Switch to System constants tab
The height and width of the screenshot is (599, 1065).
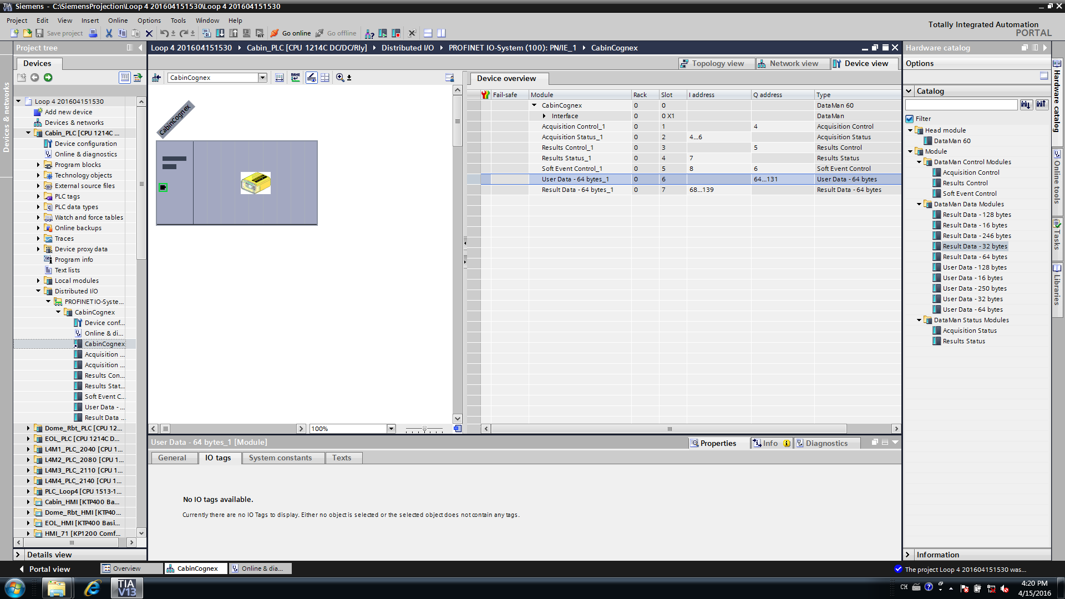click(280, 458)
